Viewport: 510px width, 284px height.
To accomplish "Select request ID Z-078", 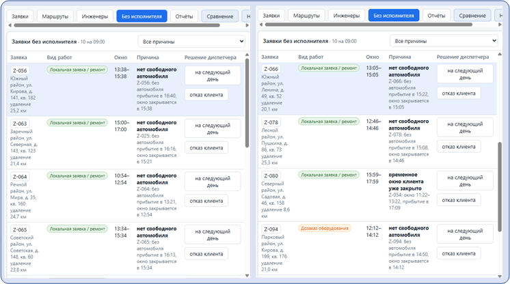I will (271, 122).
